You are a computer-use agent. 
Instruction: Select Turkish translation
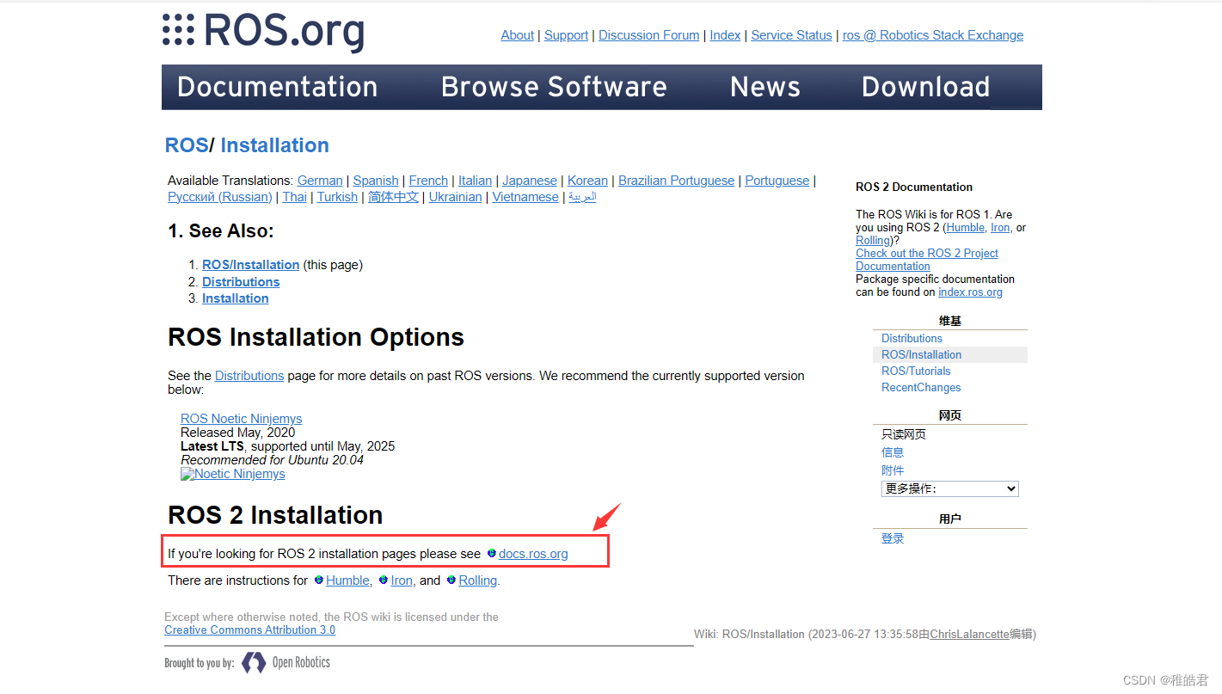[x=337, y=197]
